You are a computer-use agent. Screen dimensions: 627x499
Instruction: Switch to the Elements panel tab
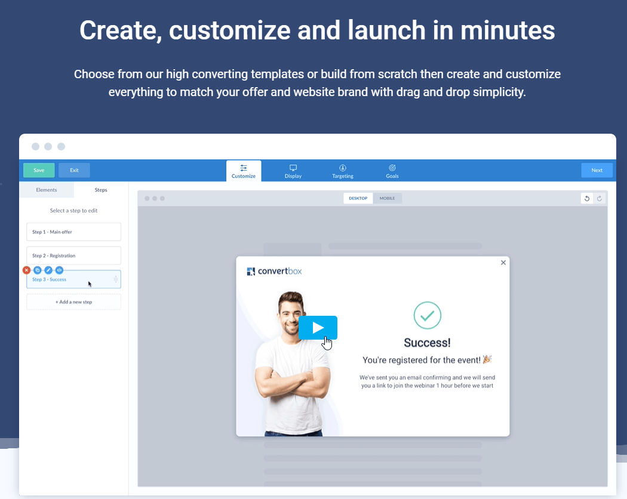pyautogui.click(x=47, y=190)
